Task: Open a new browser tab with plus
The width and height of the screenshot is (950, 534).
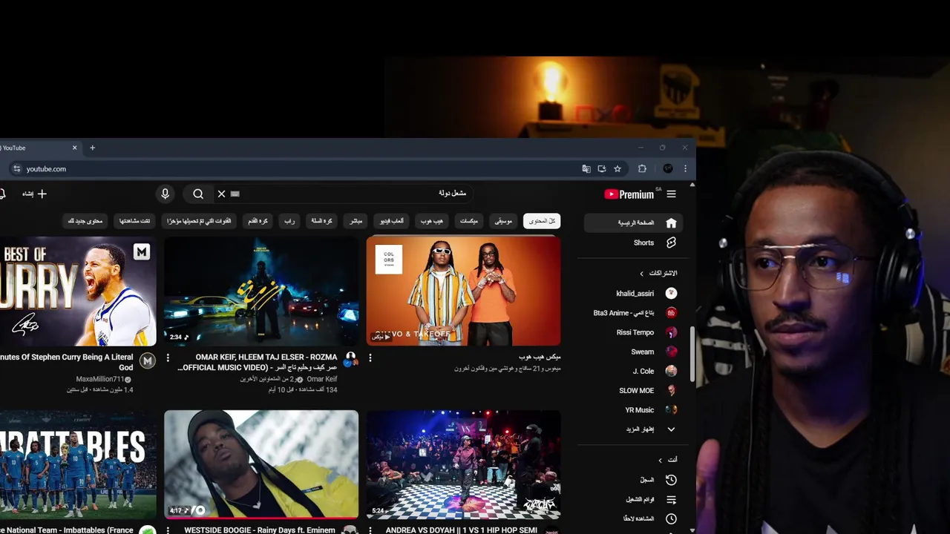Action: (x=92, y=148)
